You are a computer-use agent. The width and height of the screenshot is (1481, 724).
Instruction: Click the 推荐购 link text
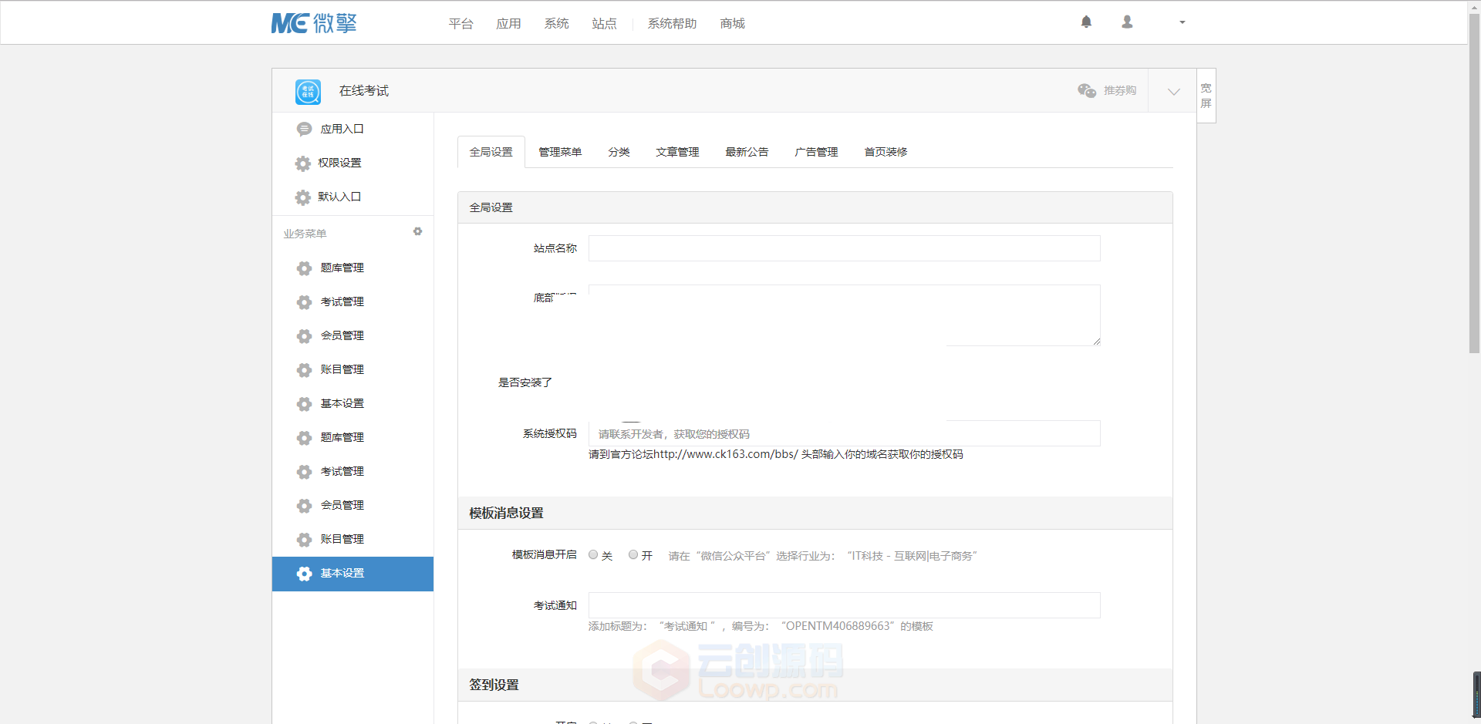1119,91
